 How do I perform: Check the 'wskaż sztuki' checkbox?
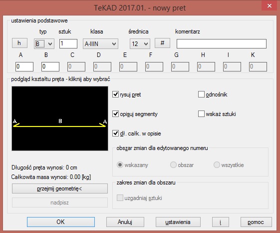click(x=201, y=114)
